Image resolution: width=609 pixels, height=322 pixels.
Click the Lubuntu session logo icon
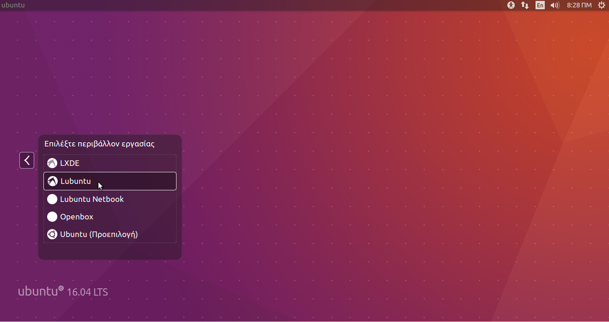coord(53,181)
